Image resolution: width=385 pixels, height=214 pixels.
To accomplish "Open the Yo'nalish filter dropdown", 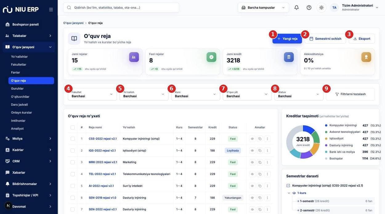I will (144, 94).
